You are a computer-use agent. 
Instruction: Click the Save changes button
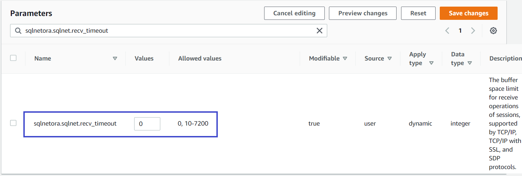coord(468,13)
